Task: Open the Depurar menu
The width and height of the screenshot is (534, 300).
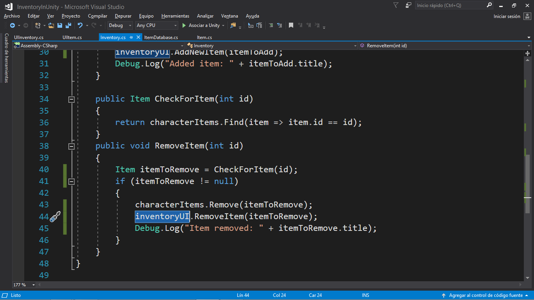Action: 123,16
